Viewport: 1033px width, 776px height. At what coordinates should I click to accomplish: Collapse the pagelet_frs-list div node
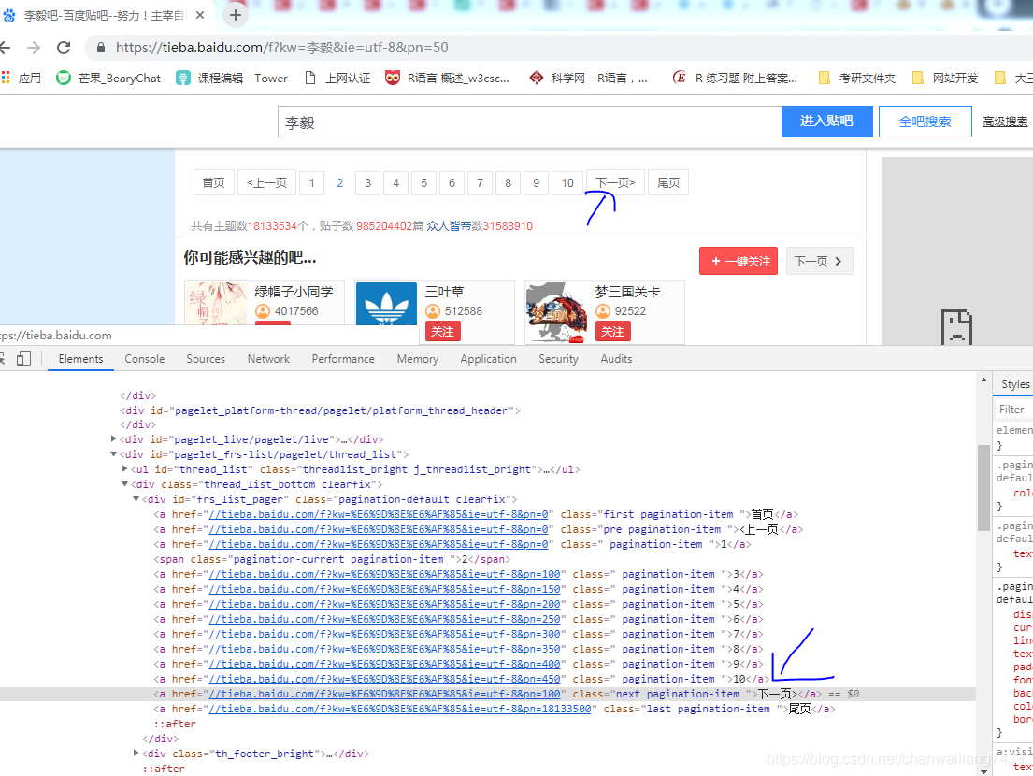pos(113,453)
